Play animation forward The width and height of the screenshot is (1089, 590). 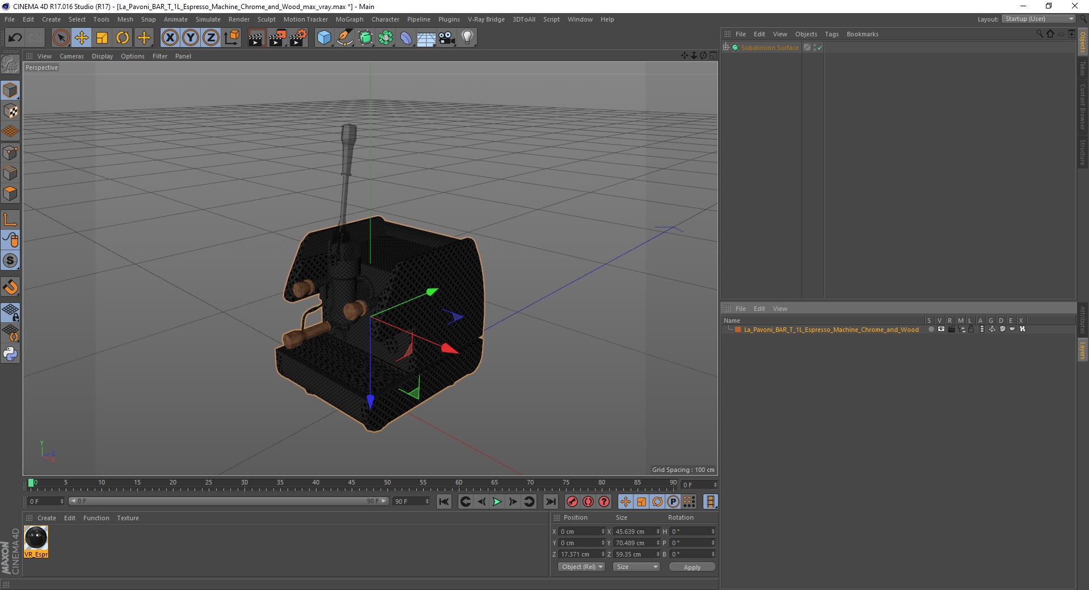(497, 501)
